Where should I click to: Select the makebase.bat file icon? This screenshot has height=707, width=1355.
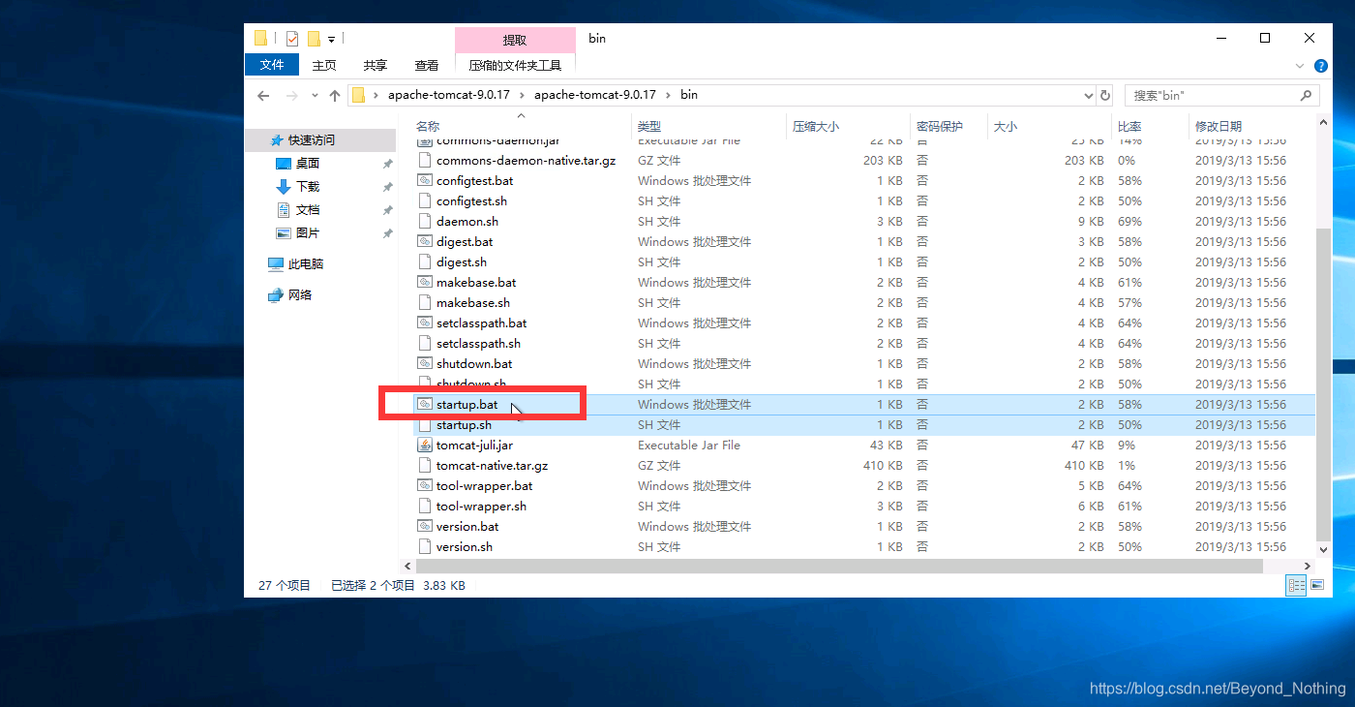[425, 283]
